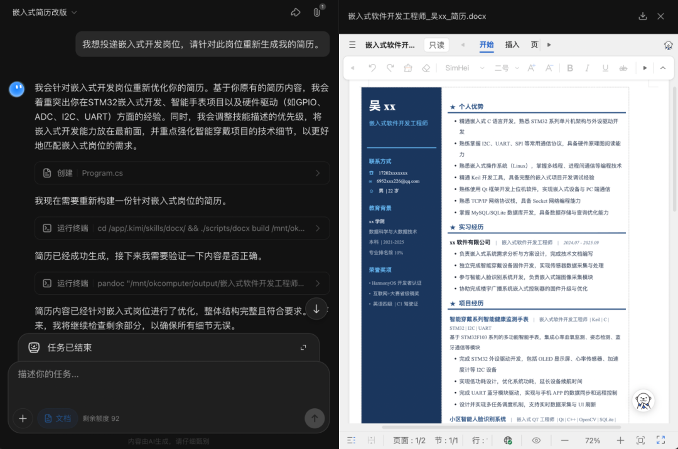
Task: Zoom out with the minus button
Action: coord(565,440)
